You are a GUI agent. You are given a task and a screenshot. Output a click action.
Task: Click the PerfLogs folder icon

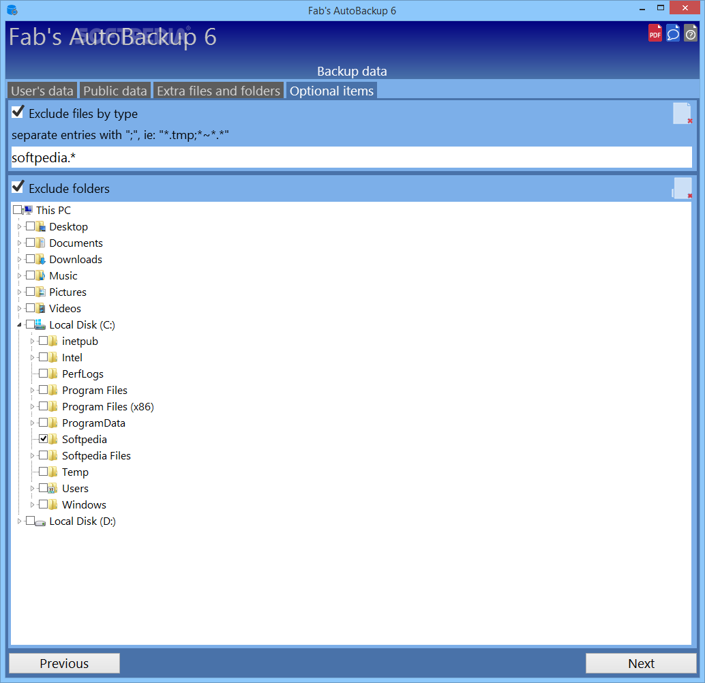(x=53, y=374)
